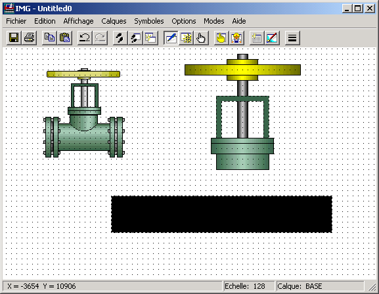The image size is (379, 294).
Task: Click the grid with spark icon
Action: pyautogui.click(x=257, y=38)
